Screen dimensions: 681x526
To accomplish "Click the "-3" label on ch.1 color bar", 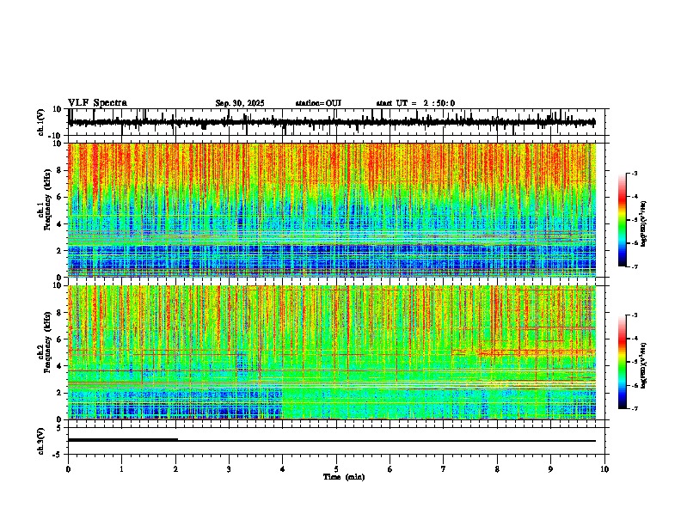I will 635,173.
